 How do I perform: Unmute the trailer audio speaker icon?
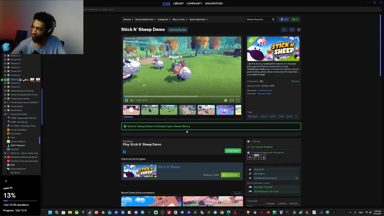tap(132, 100)
